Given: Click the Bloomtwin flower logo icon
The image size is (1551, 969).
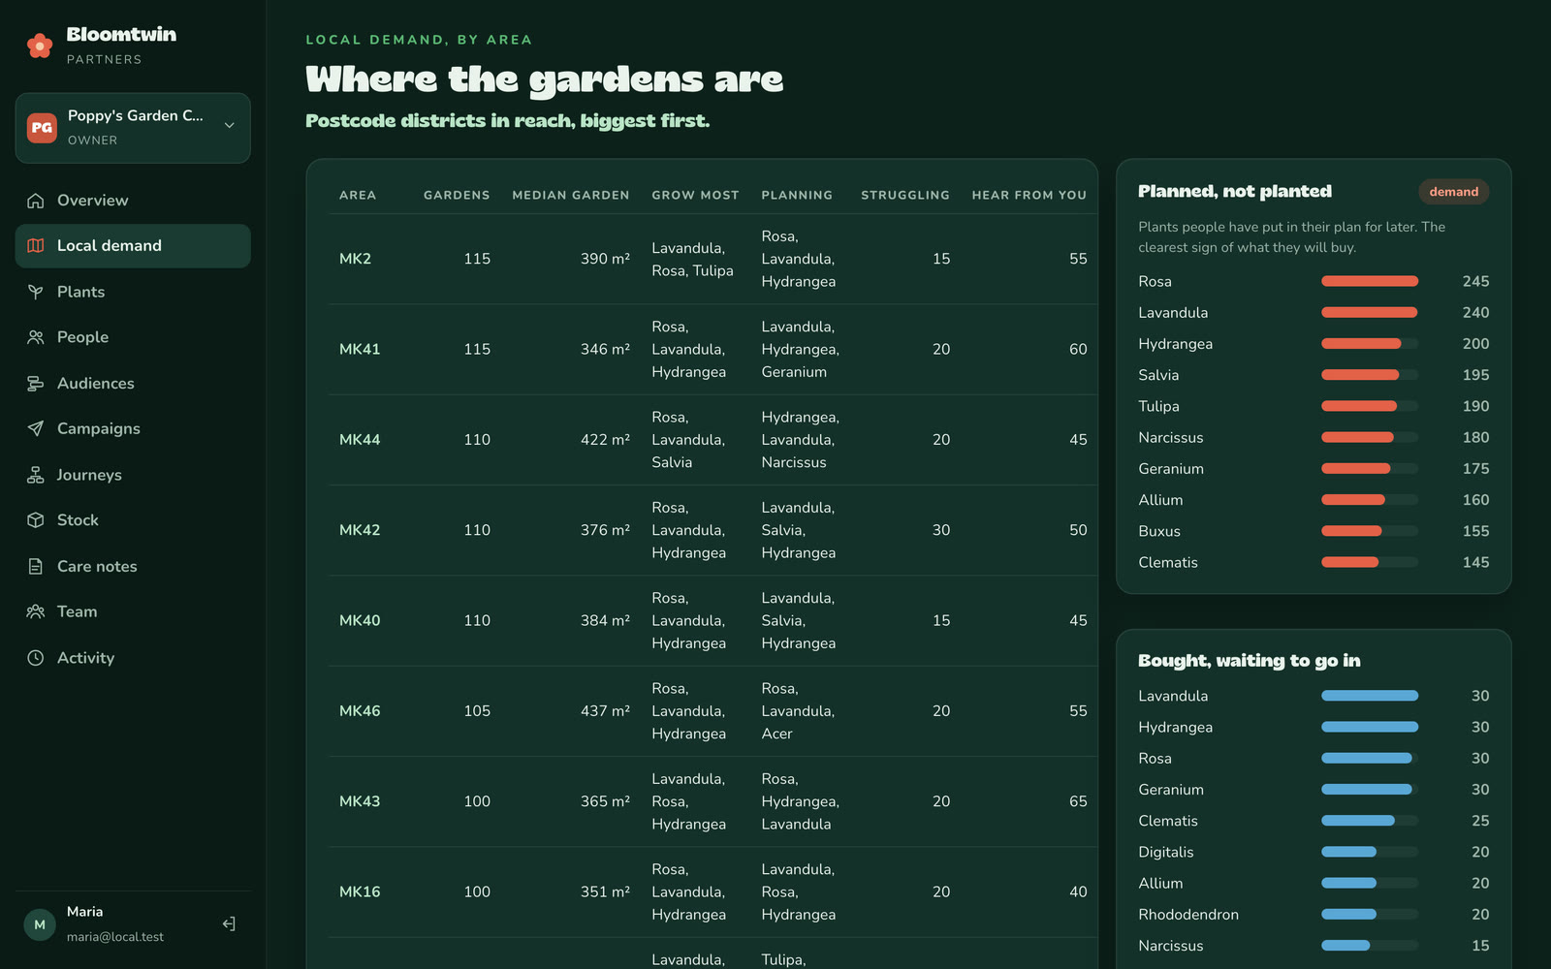Looking at the screenshot, I should (40, 46).
